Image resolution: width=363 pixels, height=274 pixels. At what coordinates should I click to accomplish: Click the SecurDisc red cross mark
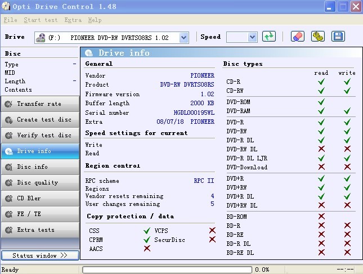212,239
